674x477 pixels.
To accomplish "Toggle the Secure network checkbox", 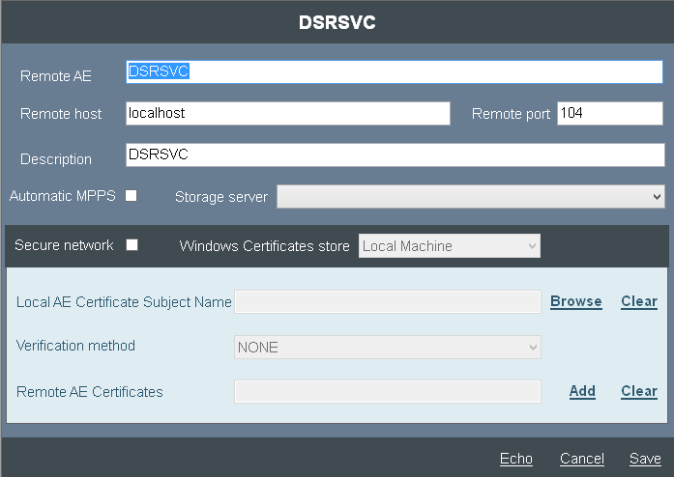I will (132, 245).
